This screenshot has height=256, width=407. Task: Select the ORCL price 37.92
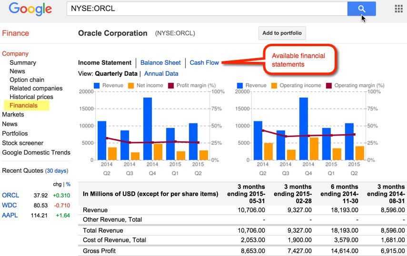tap(41, 196)
